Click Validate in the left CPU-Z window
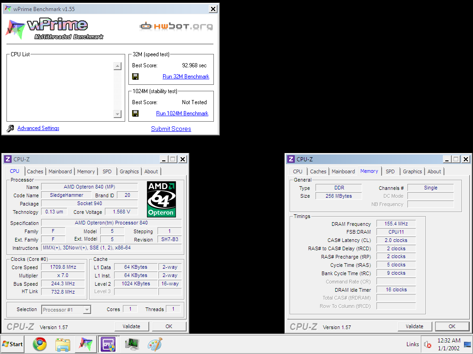This screenshot has width=473, height=354. pos(132,326)
